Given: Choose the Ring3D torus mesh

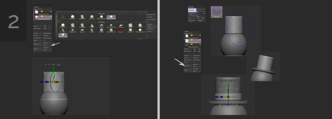Looking at the screenshot, I should point(101,26).
